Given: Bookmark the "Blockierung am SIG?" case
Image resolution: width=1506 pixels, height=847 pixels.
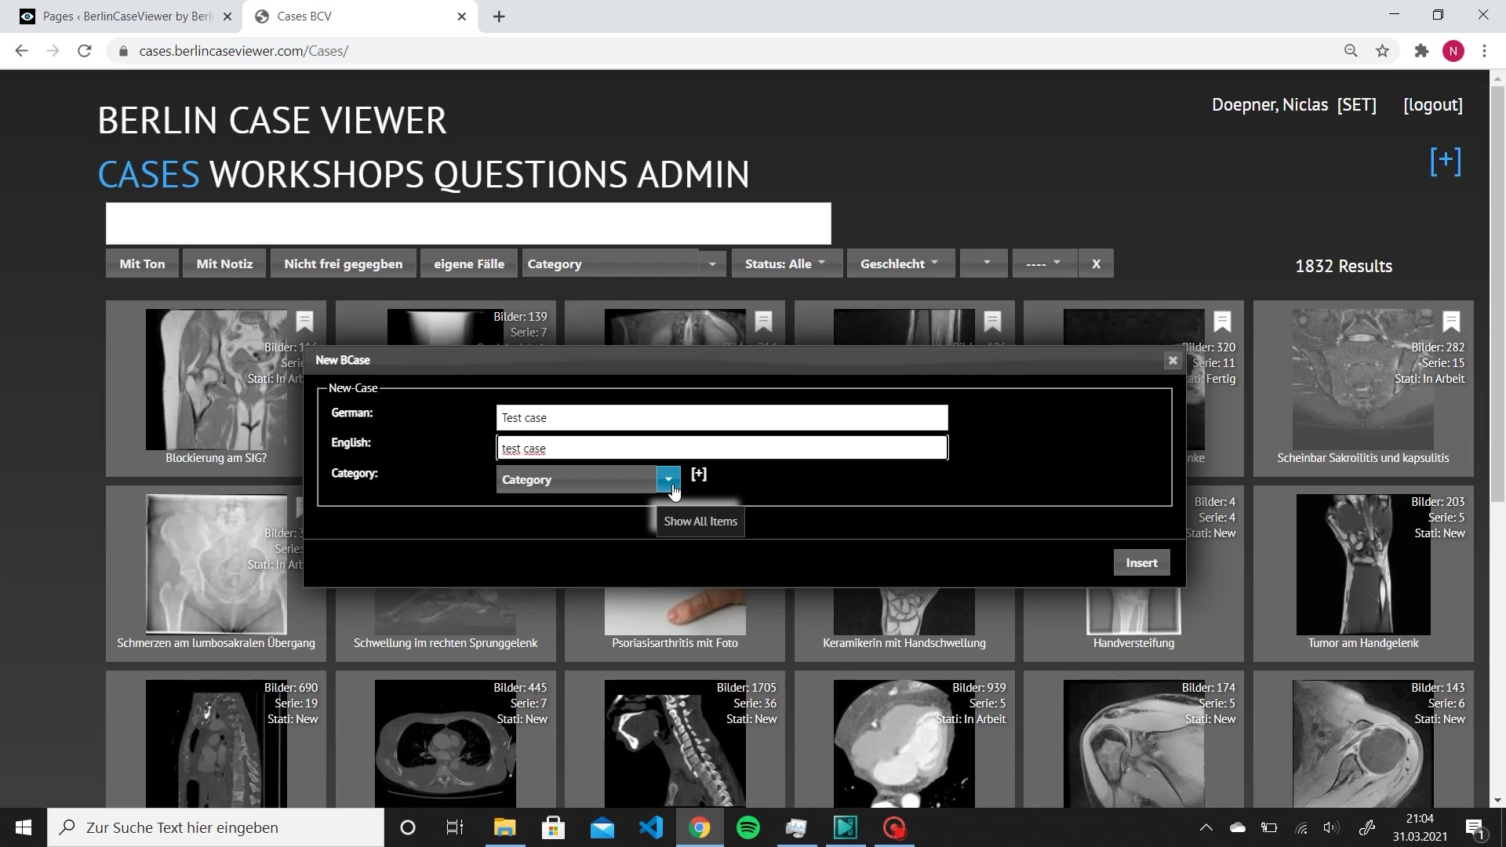Looking at the screenshot, I should click(x=304, y=322).
